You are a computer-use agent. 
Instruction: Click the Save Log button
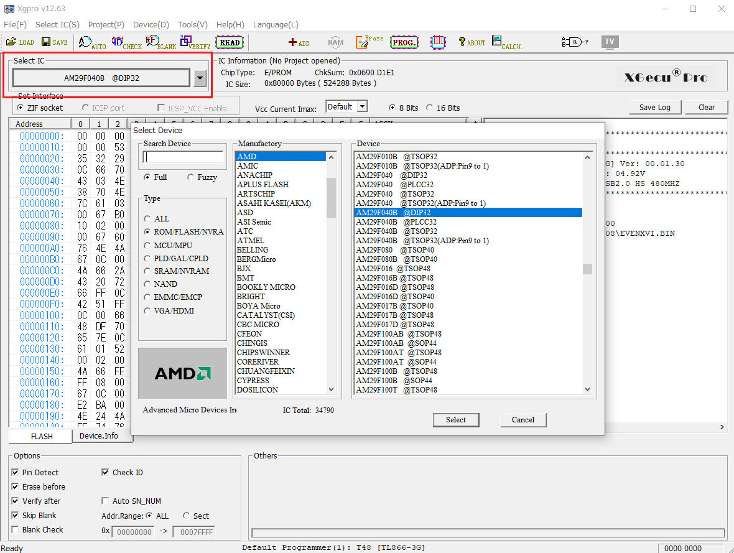pos(654,107)
